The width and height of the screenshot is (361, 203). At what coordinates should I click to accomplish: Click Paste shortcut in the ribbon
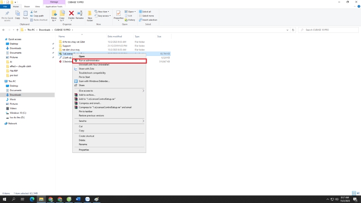click(x=39, y=20)
